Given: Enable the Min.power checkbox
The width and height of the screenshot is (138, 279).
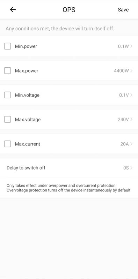Looking at the screenshot, I should [7, 46].
